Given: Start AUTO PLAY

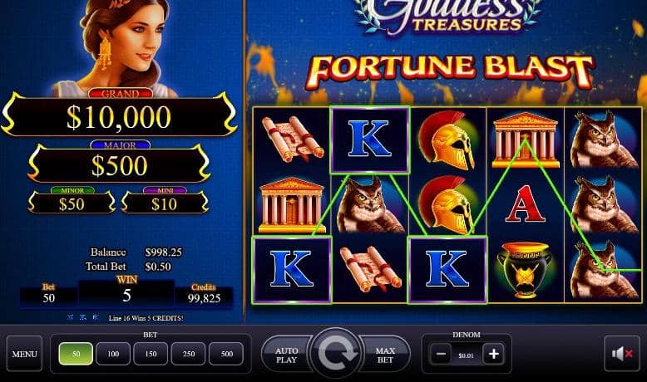Looking at the screenshot, I should (286, 355).
